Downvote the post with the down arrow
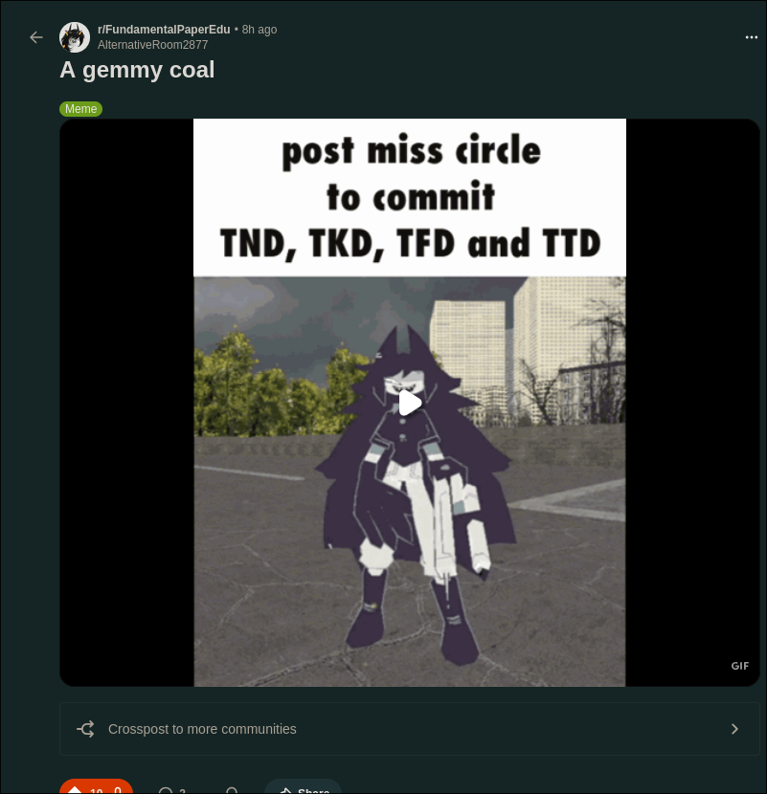The image size is (767, 794). pos(118,790)
